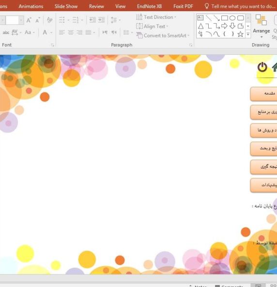Pick the 5-point star shape
This screenshot has height=287, width=277.
(x=240, y=34)
